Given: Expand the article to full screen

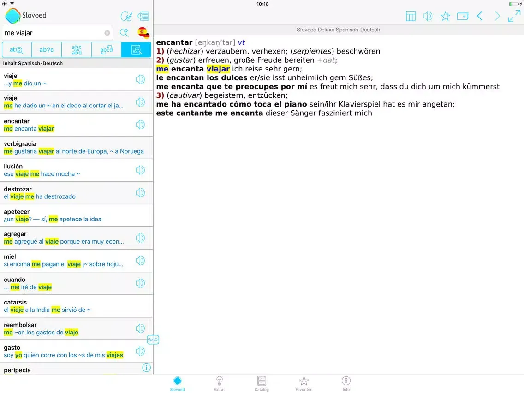Looking at the screenshot, I should point(514,16).
